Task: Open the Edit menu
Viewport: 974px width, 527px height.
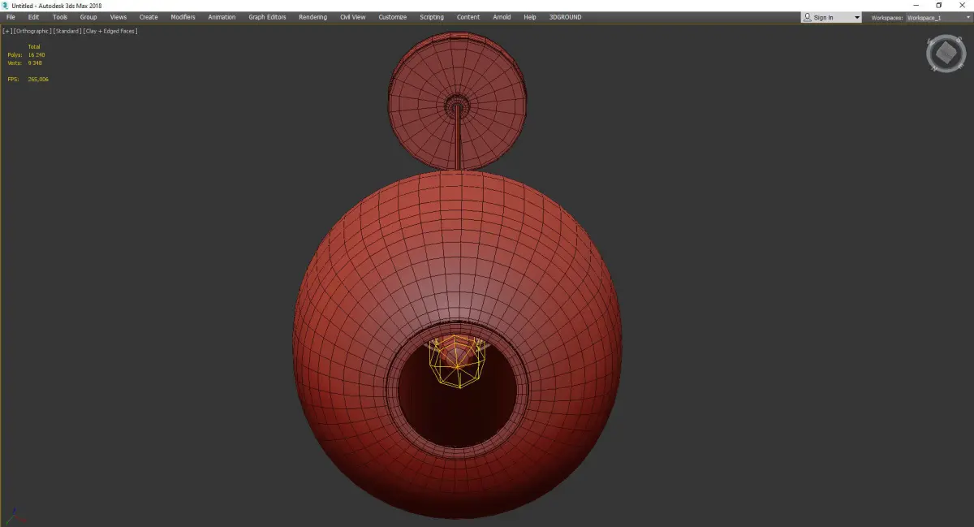Action: pyautogui.click(x=33, y=17)
